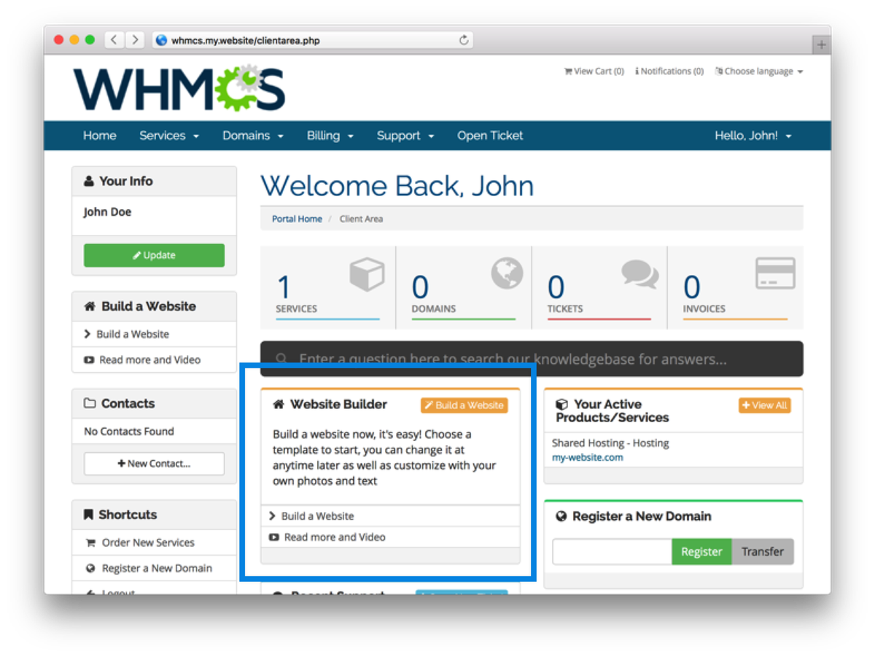Open the Choose language dropdown

(759, 71)
